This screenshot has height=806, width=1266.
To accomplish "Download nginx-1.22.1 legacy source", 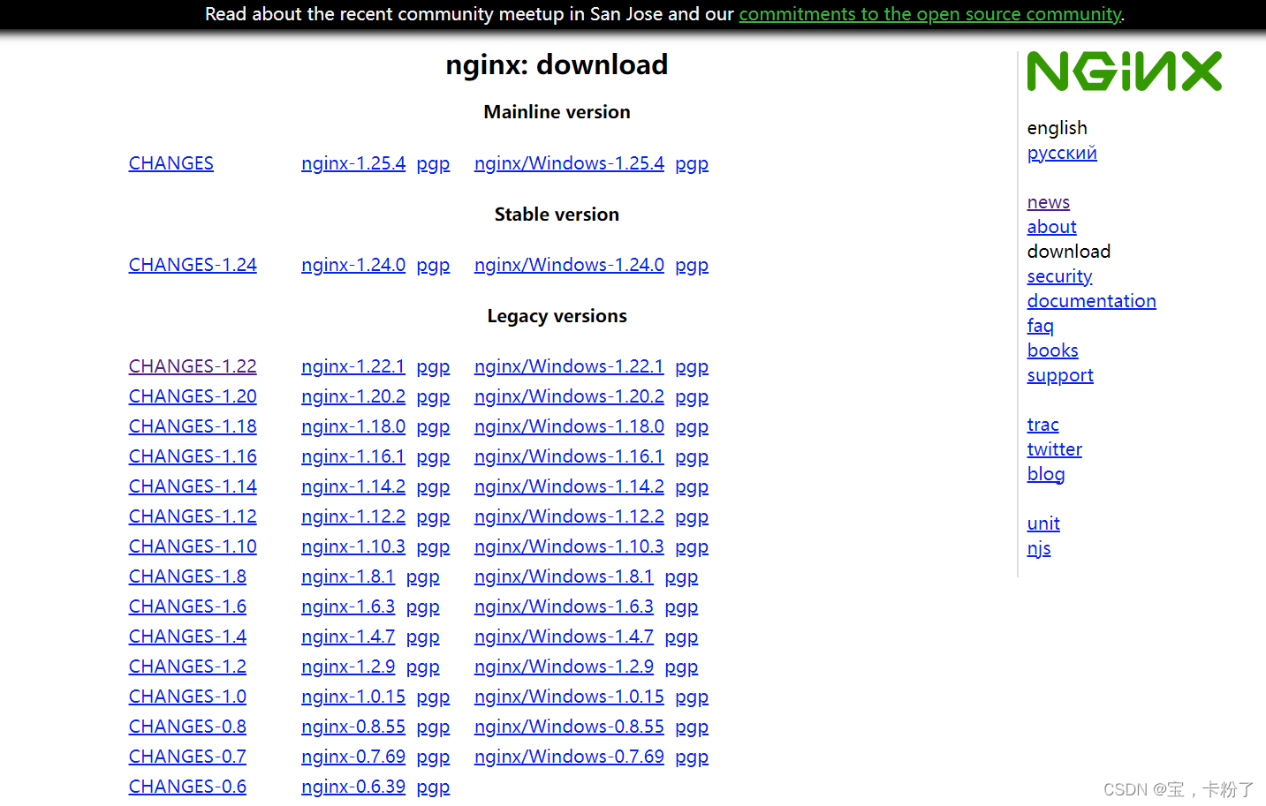I will (353, 366).
